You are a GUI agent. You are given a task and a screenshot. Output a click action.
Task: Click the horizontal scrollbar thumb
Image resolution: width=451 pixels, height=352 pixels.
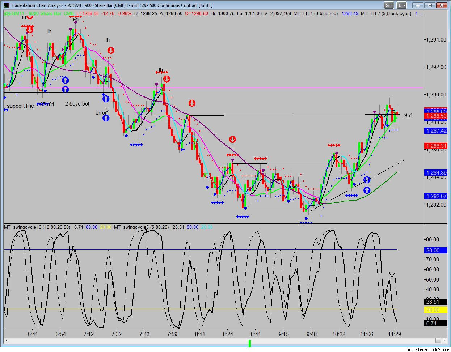[x=438, y=340]
